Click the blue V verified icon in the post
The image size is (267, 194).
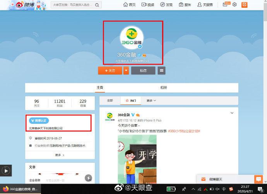(133, 115)
